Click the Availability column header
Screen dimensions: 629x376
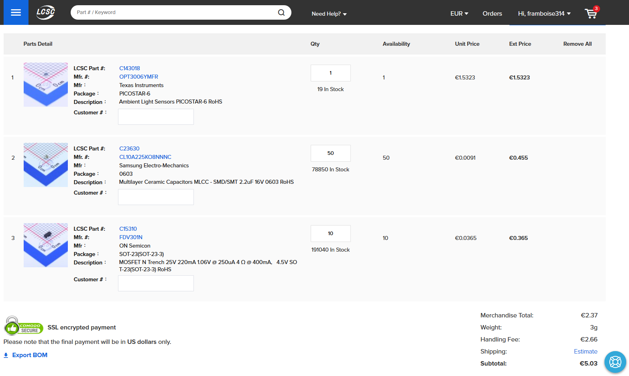[396, 44]
